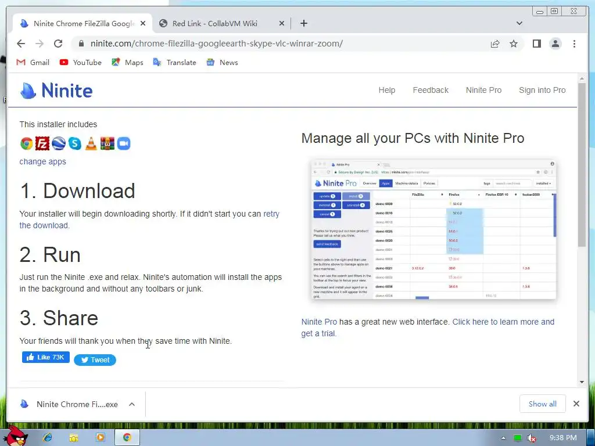Click the Zoom icon in installer list
595x446 pixels.
point(124,144)
